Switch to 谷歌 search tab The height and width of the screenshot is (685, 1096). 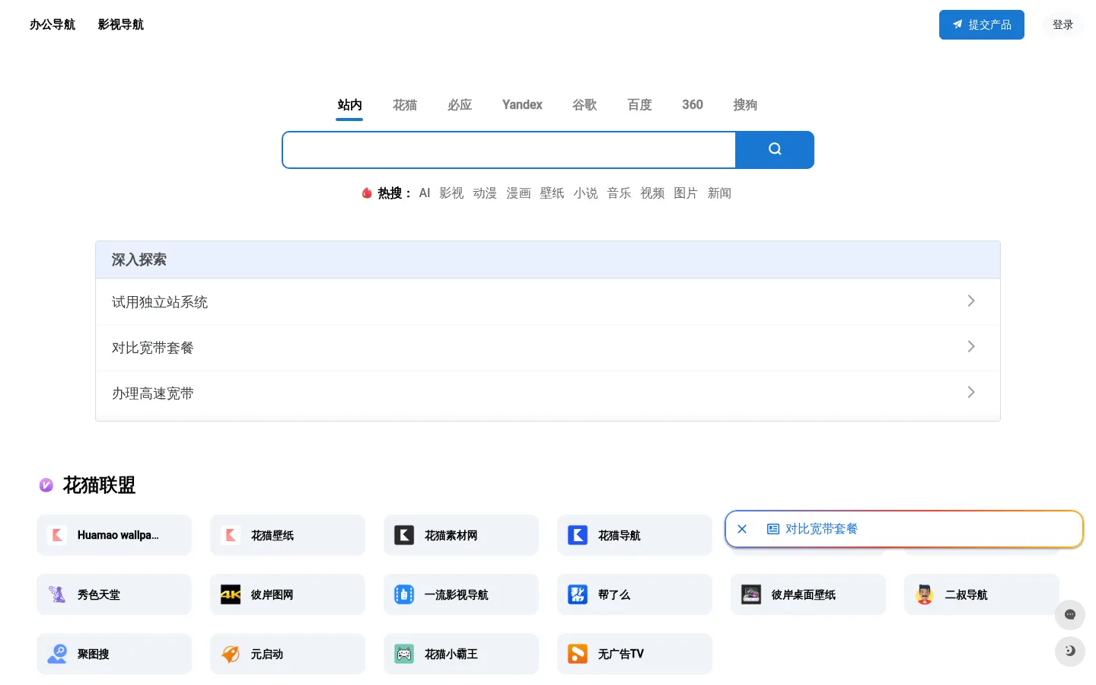[585, 105]
